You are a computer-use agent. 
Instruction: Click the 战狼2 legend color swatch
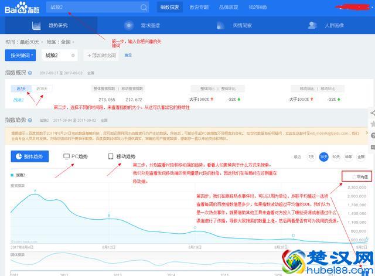pos(12,175)
